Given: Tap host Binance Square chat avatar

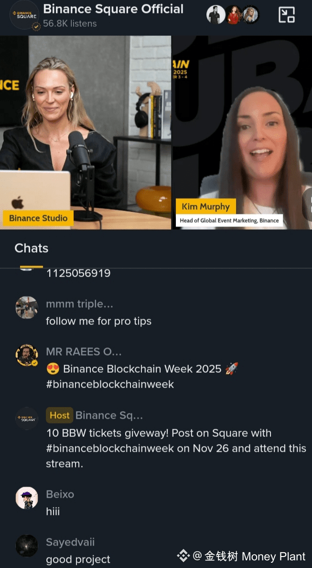Looking at the screenshot, I should [27, 418].
